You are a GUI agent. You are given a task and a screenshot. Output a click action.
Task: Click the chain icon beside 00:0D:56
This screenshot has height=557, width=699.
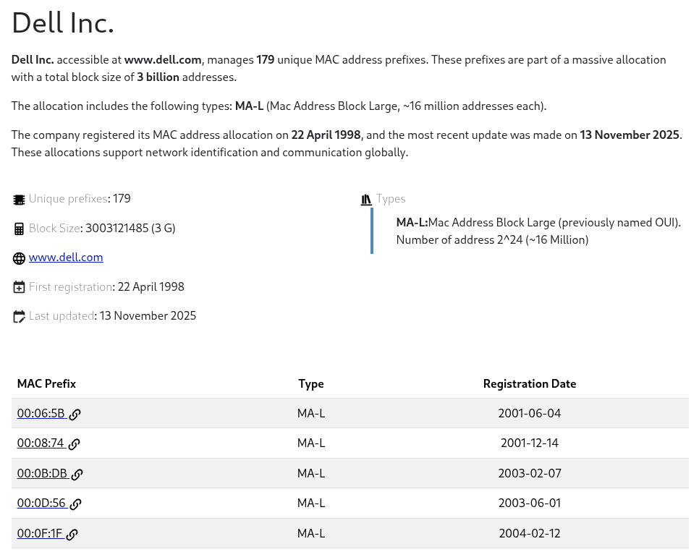click(75, 504)
